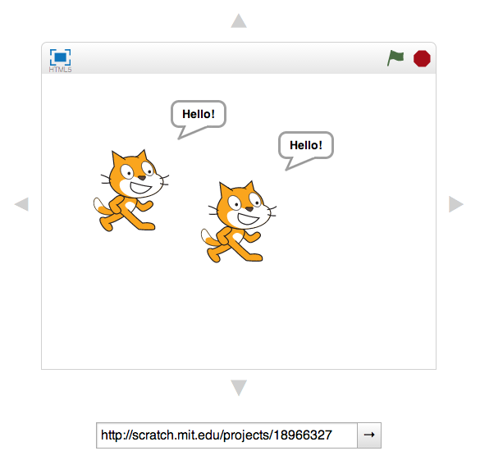Toggle fullscreen HTML5 player icon

[x=60, y=60]
